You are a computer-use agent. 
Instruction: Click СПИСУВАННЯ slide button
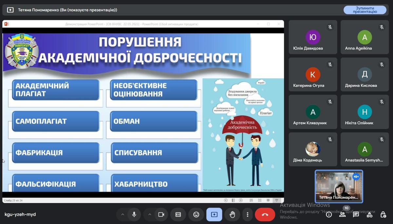(154, 153)
